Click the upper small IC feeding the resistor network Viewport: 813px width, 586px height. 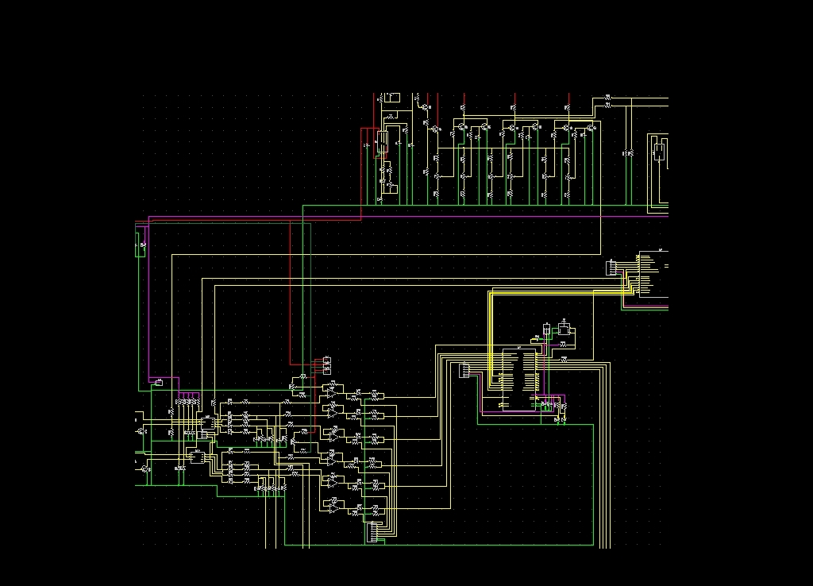pos(209,424)
